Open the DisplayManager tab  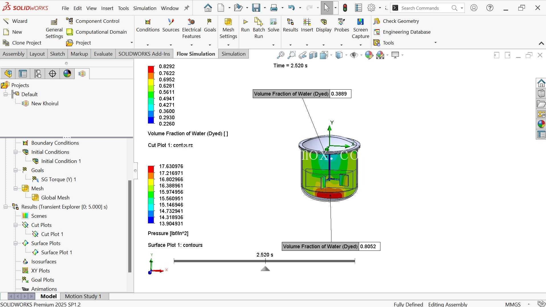(x=67, y=74)
